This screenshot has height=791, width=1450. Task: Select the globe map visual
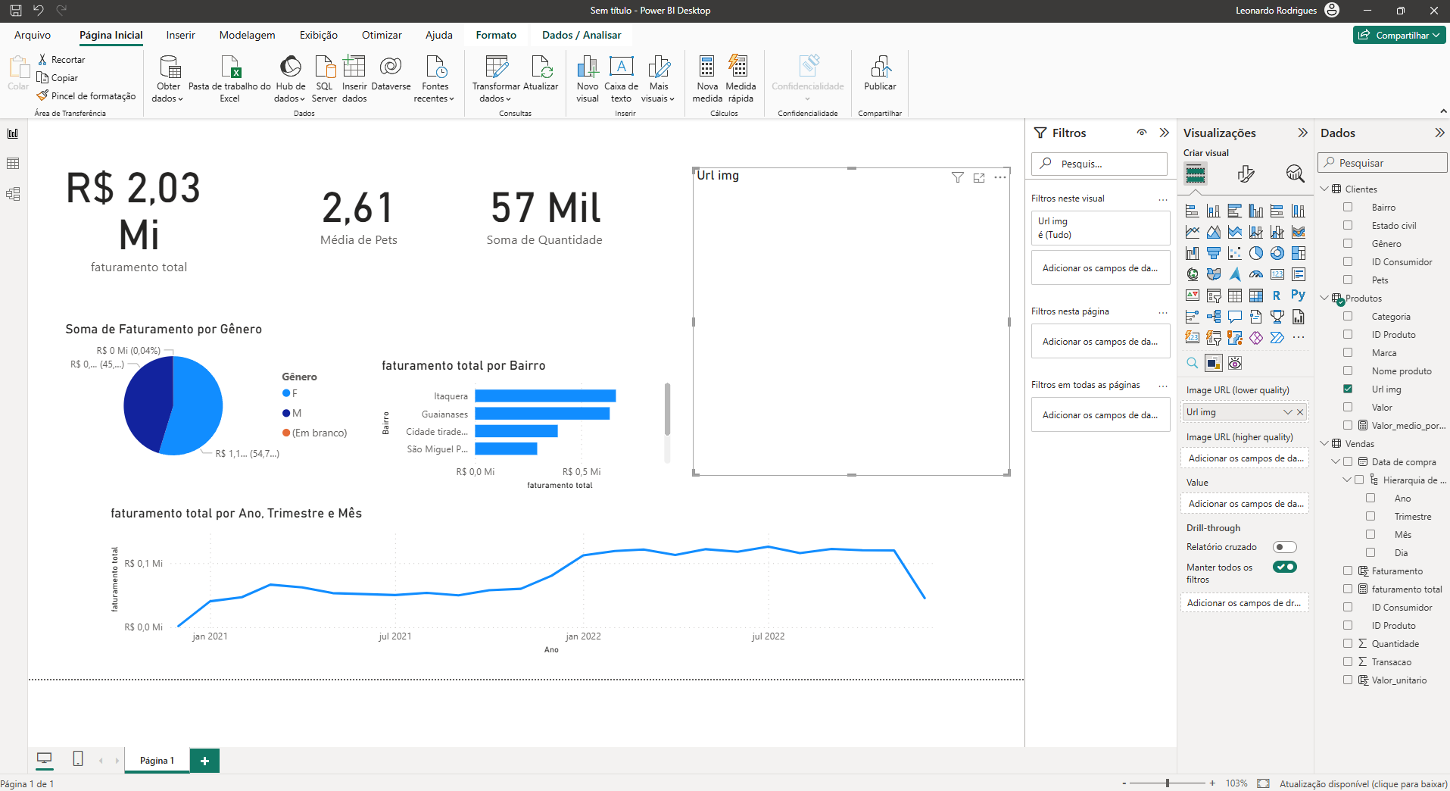1193,274
